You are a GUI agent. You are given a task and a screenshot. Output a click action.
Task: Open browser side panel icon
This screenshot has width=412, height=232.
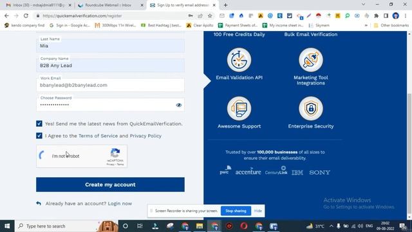click(386, 15)
